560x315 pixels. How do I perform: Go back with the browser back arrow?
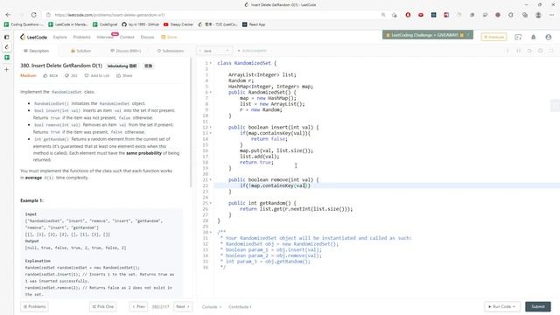click(8, 15)
